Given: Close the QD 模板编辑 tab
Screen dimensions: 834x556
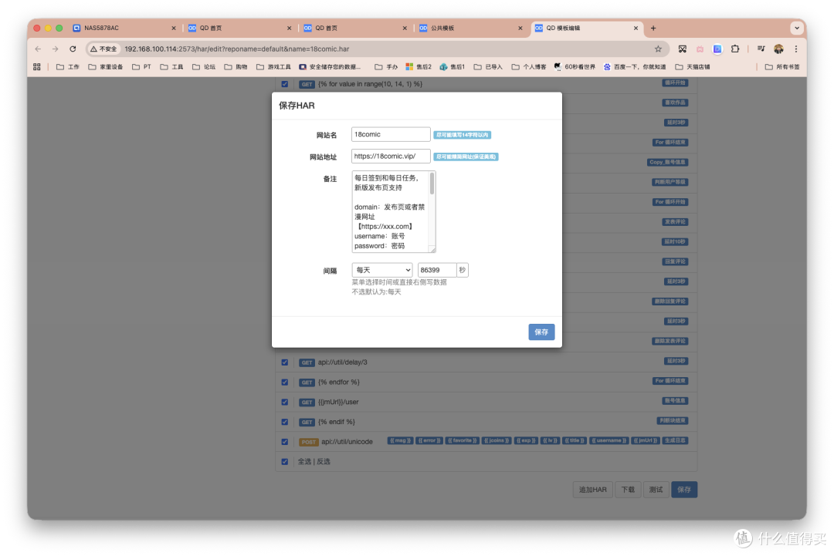Looking at the screenshot, I should click(x=636, y=28).
